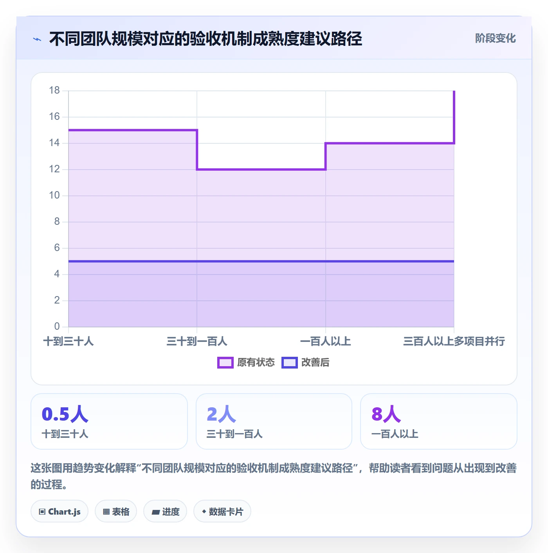Click the y-axis value 18
This screenshot has width=548, height=553.
point(54,90)
